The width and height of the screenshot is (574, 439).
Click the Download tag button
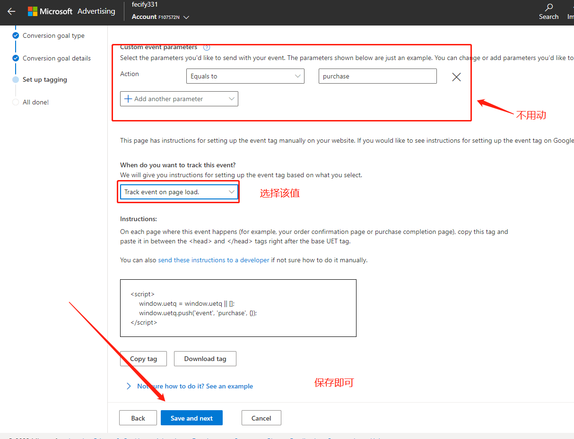205,359
